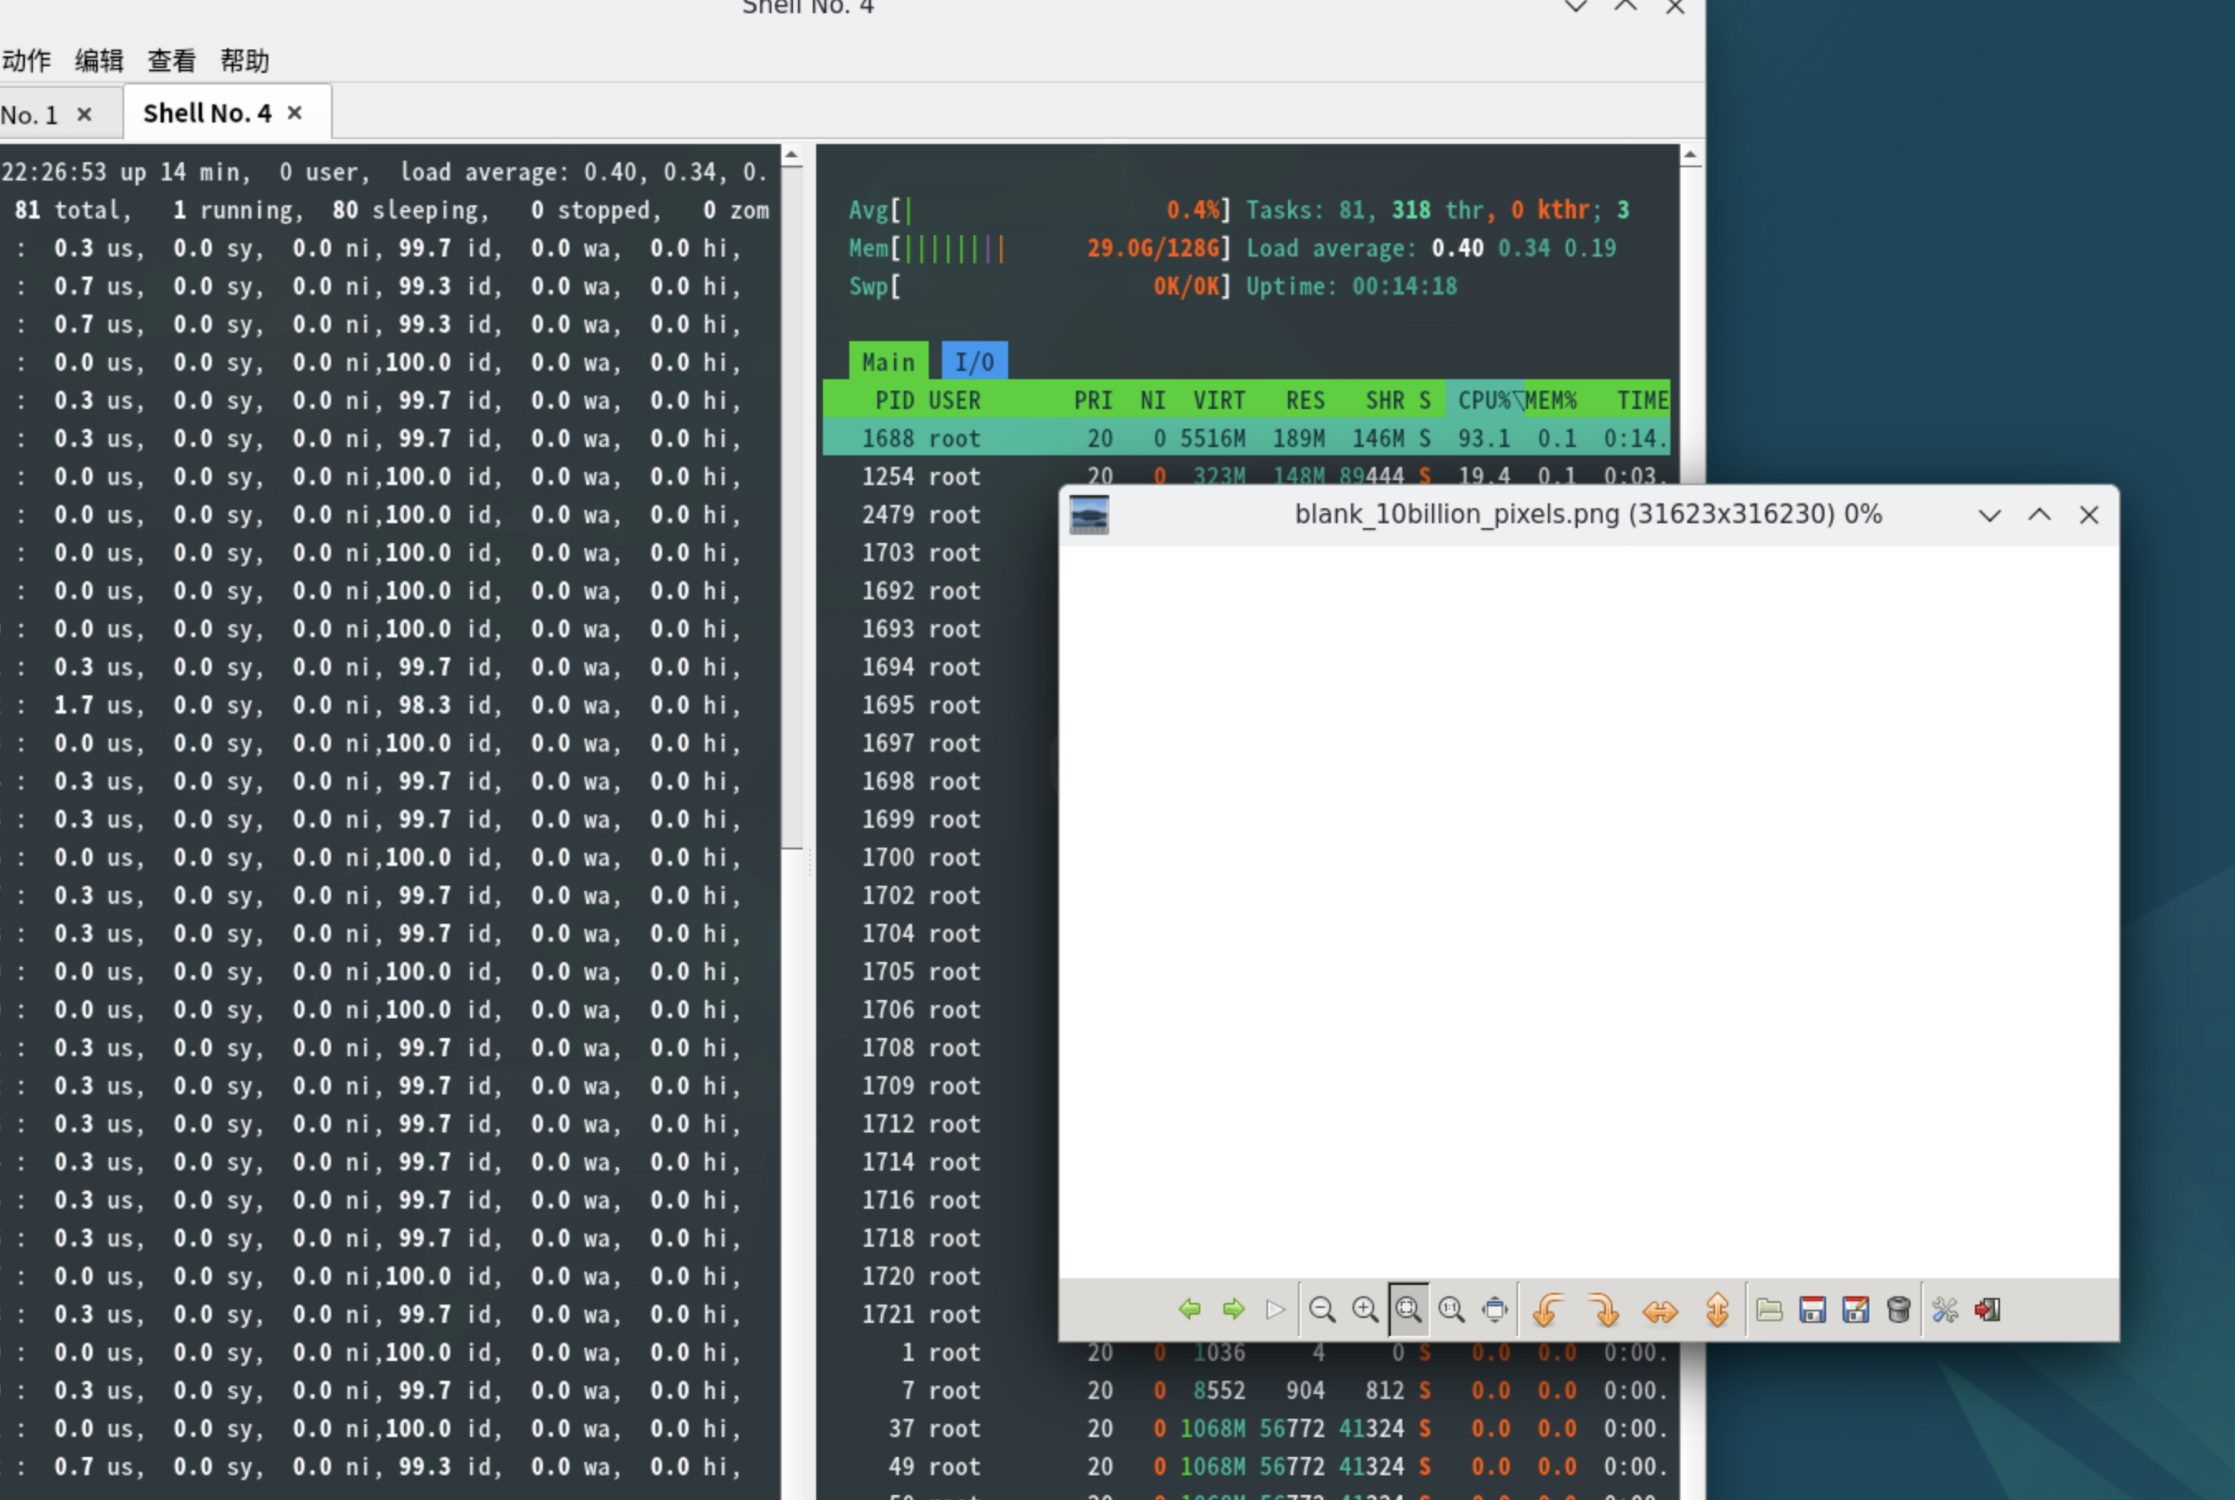Open file with folder icon

point(1769,1309)
